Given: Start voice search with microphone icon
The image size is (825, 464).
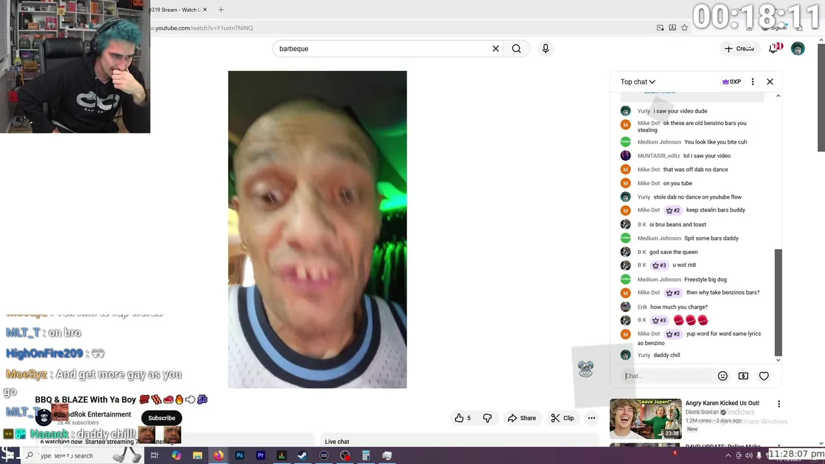Looking at the screenshot, I should pyautogui.click(x=545, y=48).
